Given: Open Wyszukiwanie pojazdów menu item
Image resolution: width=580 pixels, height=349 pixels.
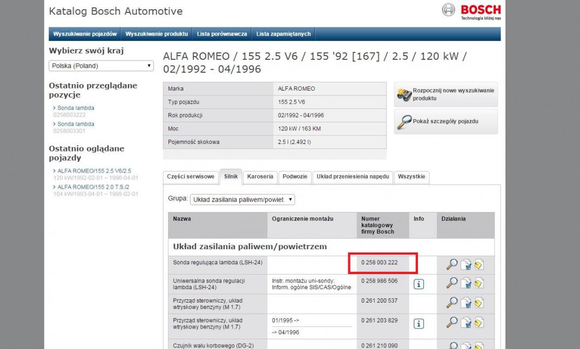Looking at the screenshot, I should click(85, 34).
